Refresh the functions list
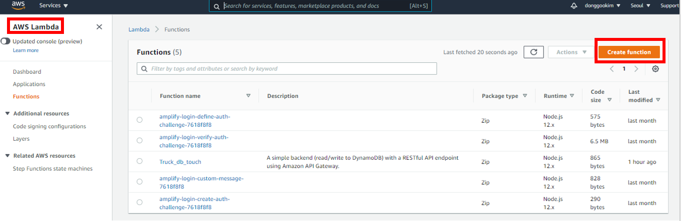The width and height of the screenshot is (681, 221). click(533, 52)
